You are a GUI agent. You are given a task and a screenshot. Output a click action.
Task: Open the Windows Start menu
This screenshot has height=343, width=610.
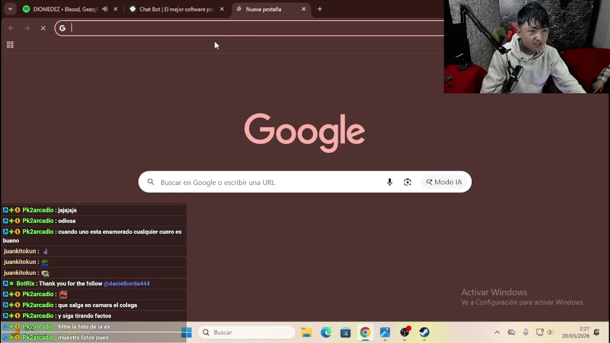click(186, 333)
